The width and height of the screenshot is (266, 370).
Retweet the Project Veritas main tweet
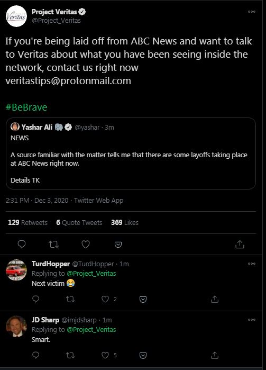coord(54,244)
